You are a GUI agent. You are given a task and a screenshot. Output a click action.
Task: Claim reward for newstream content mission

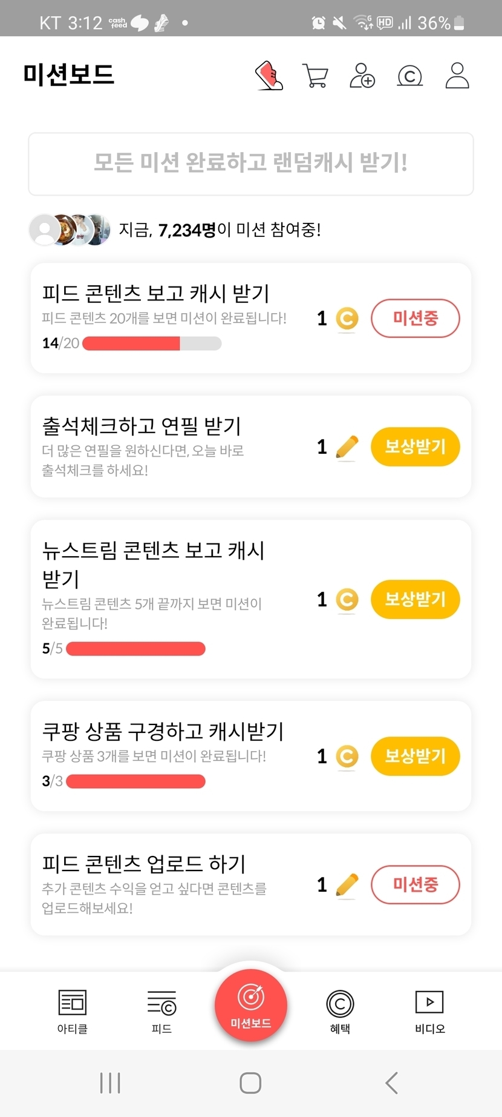[x=415, y=600]
